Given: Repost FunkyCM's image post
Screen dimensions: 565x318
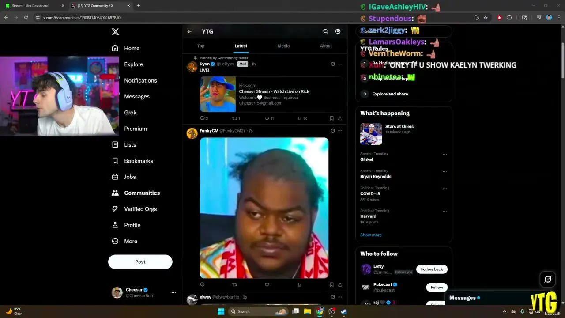Looking at the screenshot, I should pos(235,284).
